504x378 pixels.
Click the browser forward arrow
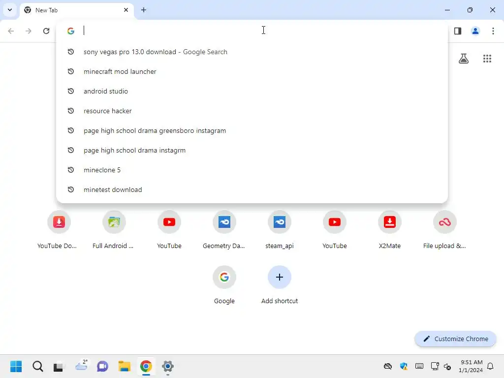[x=29, y=31]
